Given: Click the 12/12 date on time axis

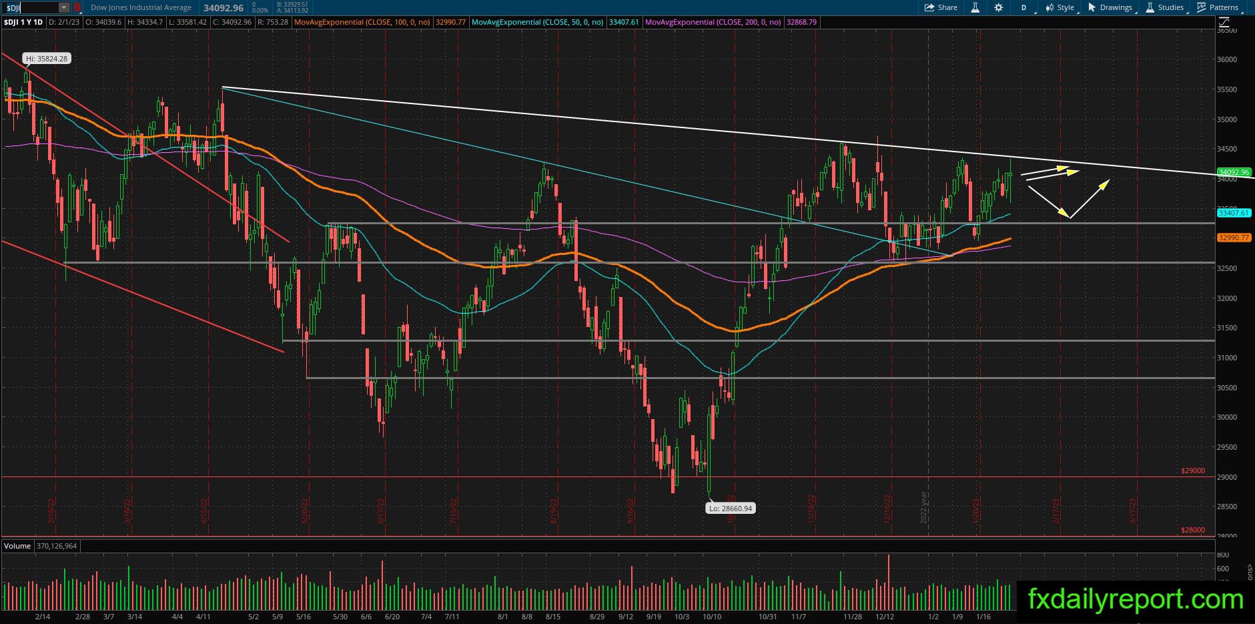Looking at the screenshot, I should click(885, 617).
